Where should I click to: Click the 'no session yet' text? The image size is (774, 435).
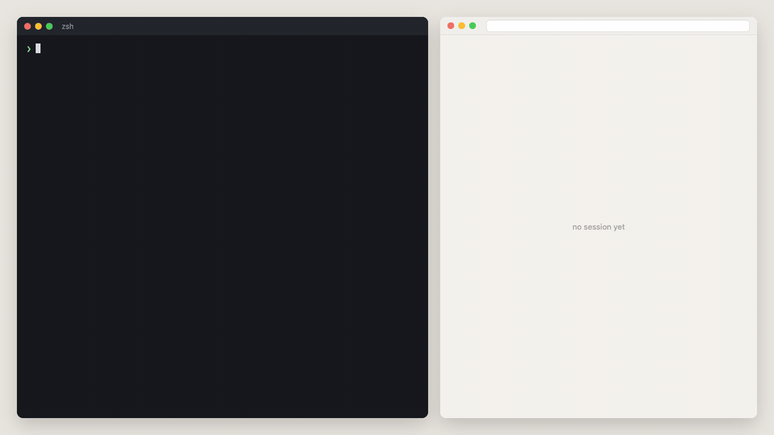(x=598, y=227)
